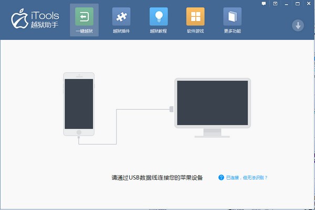Close the iTools jailbreak assistant window
This screenshot has height=210, width=315.
(308, 4)
